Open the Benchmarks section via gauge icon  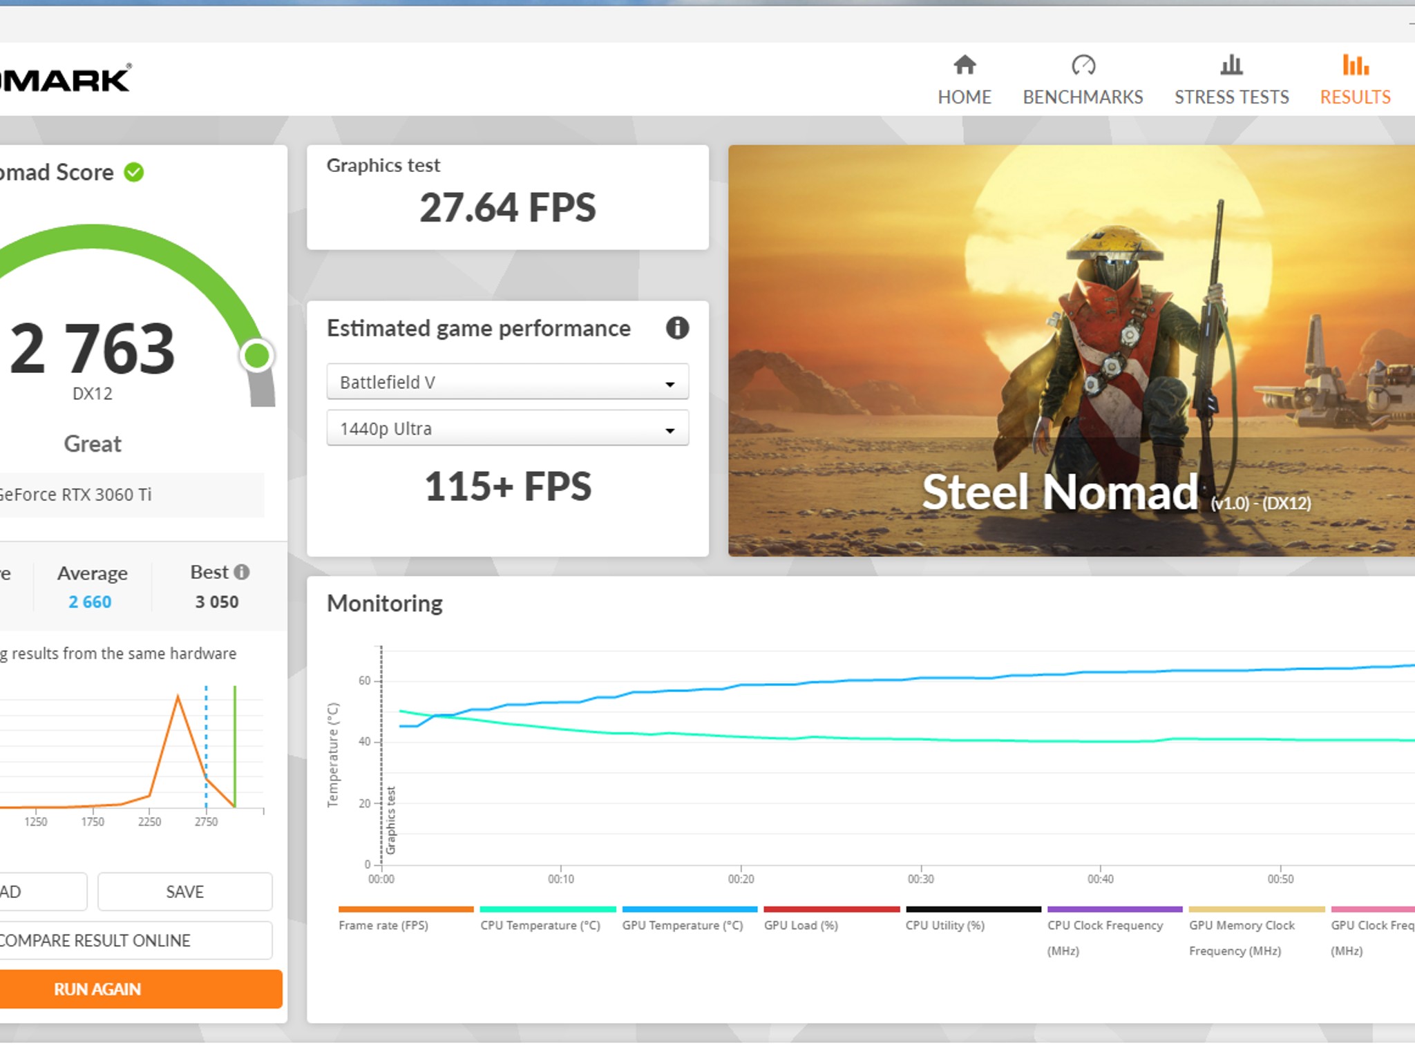pos(1083,66)
